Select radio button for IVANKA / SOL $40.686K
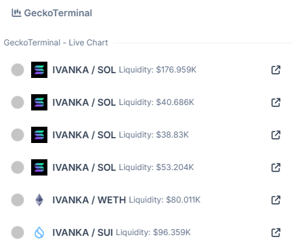This screenshot has width=302, height=246. [x=18, y=102]
